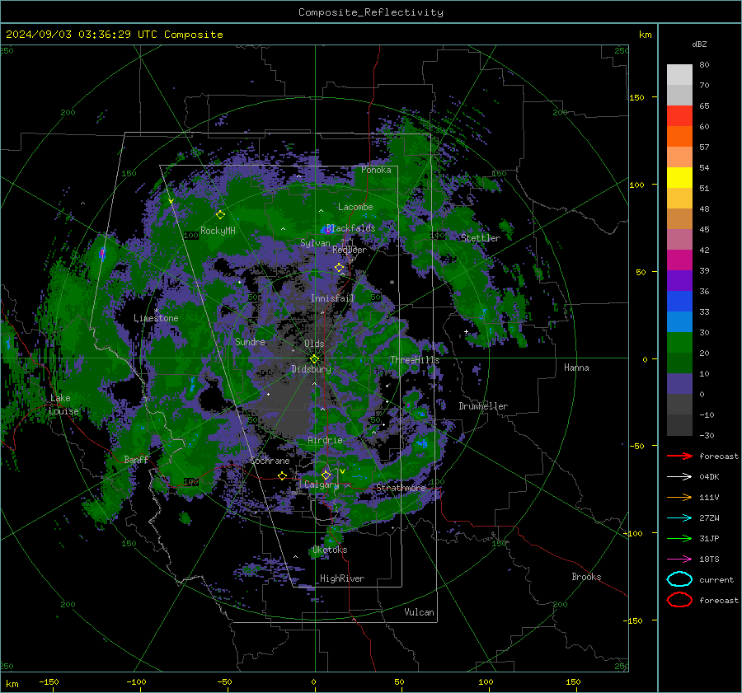Click the Didsbury city label
Image resolution: width=742 pixels, height=693 pixels.
(311, 369)
